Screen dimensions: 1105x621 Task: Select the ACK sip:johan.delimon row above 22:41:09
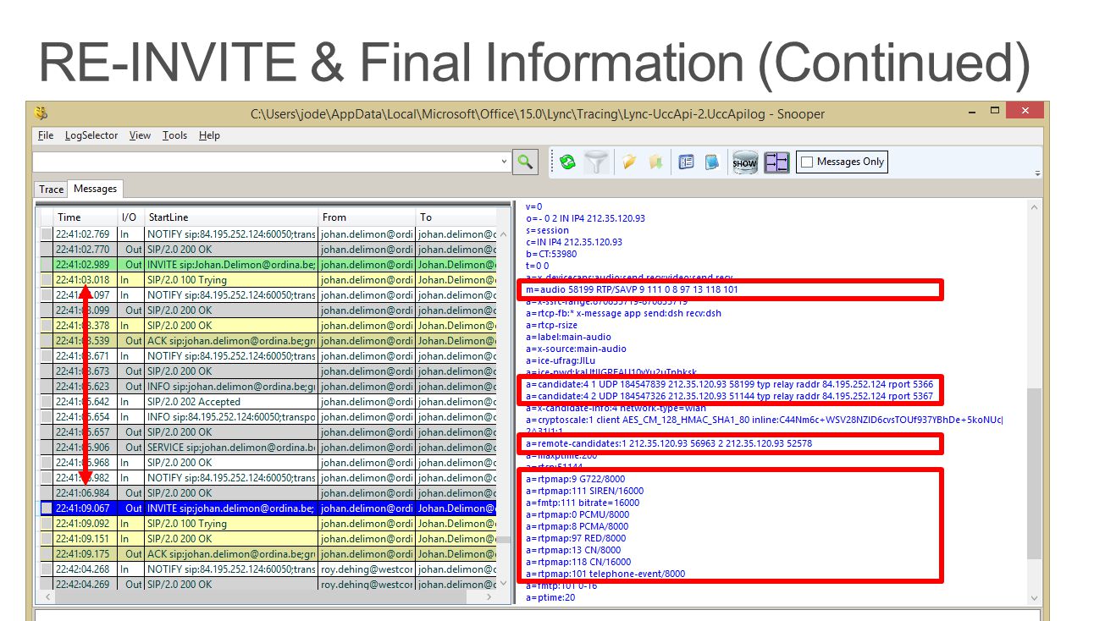268,341
